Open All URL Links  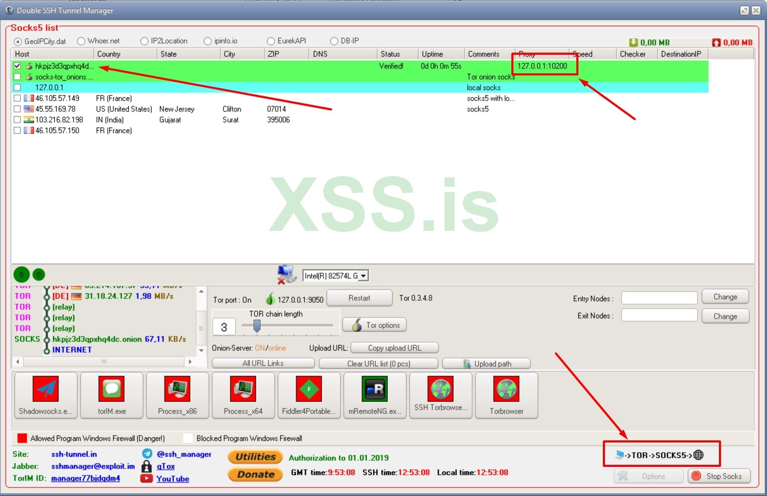click(x=263, y=363)
